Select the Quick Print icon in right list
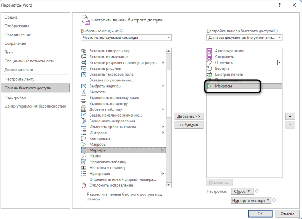This screenshot has width=302, height=219. (x=209, y=74)
